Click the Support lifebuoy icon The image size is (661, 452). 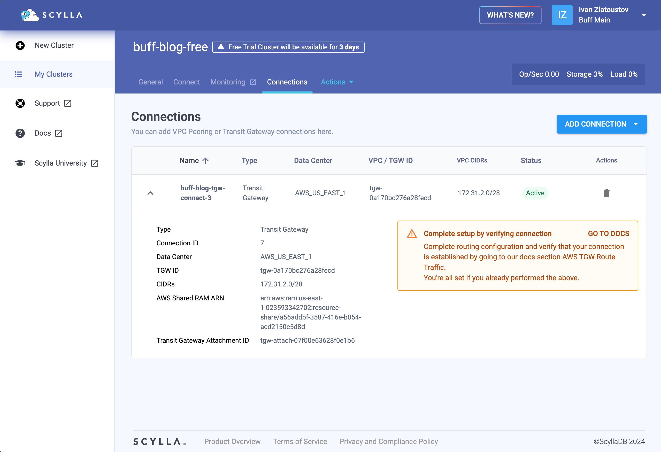[20, 103]
